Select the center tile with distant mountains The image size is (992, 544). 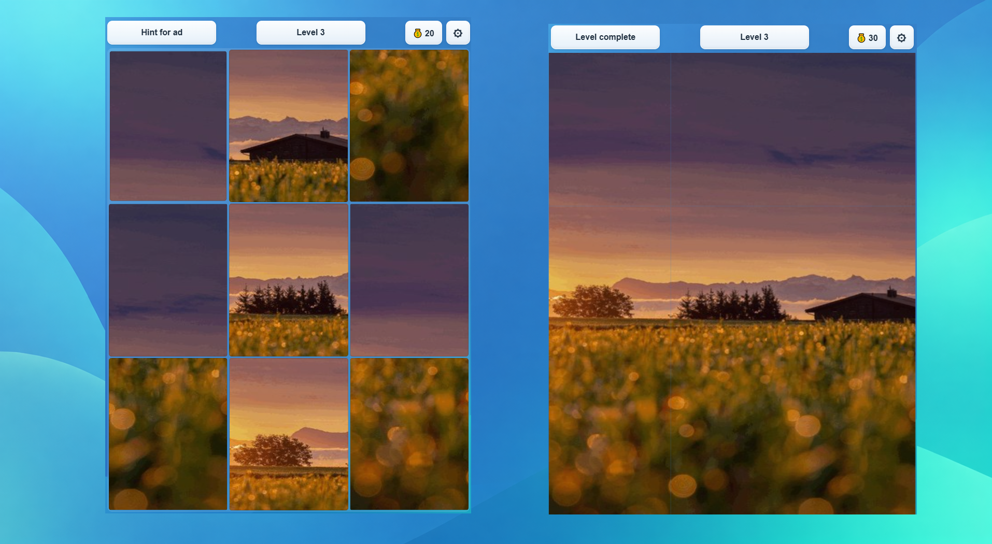click(x=288, y=280)
